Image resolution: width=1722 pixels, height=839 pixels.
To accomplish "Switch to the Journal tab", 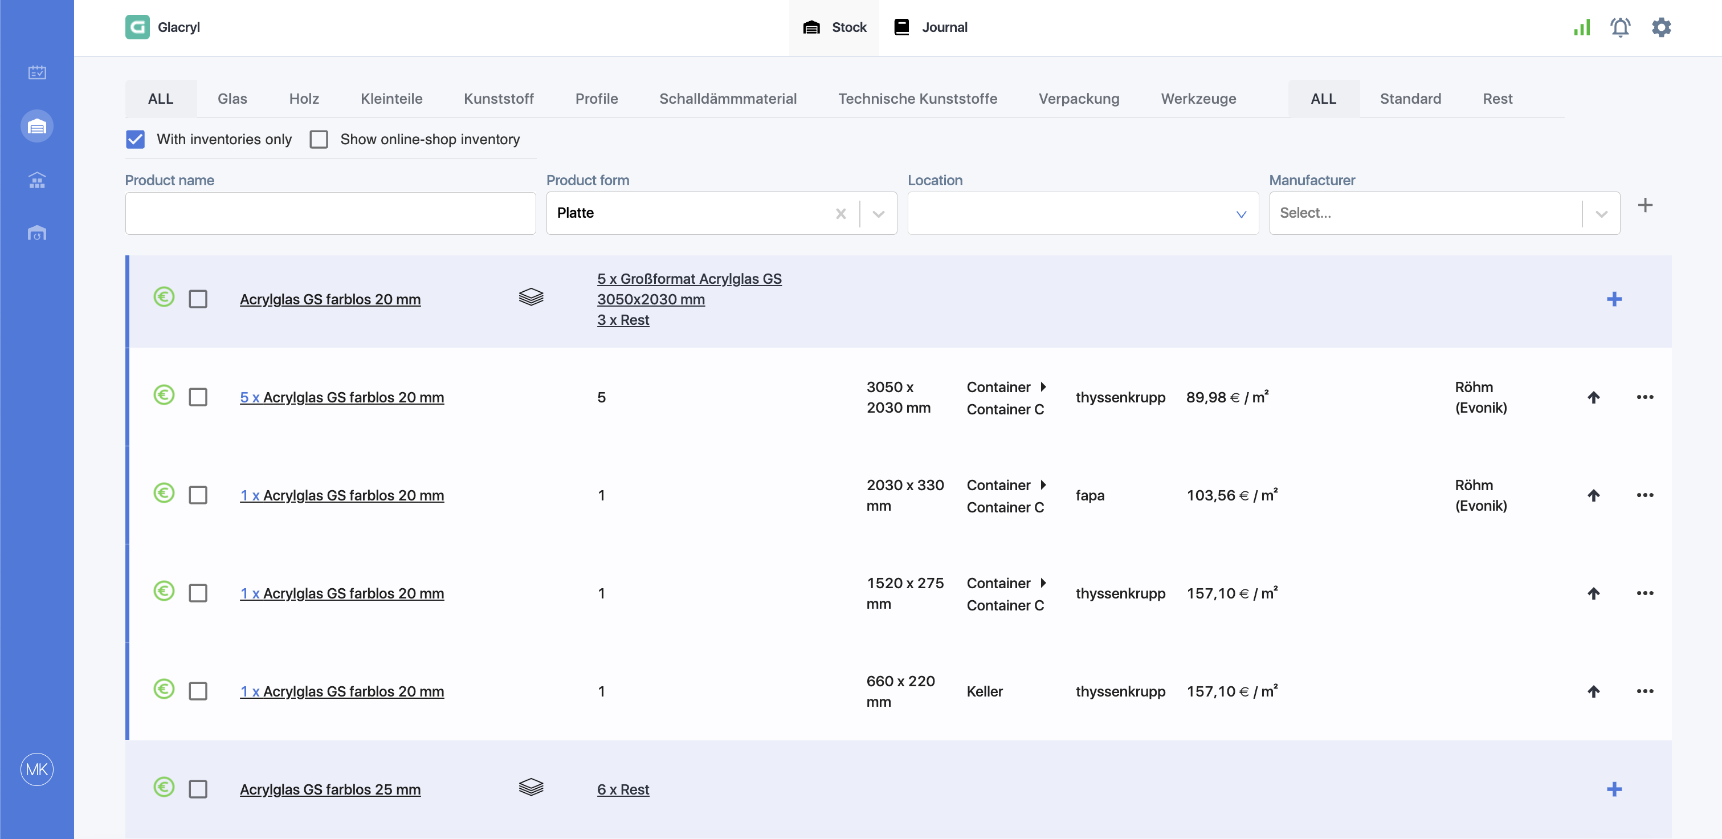I will [931, 27].
